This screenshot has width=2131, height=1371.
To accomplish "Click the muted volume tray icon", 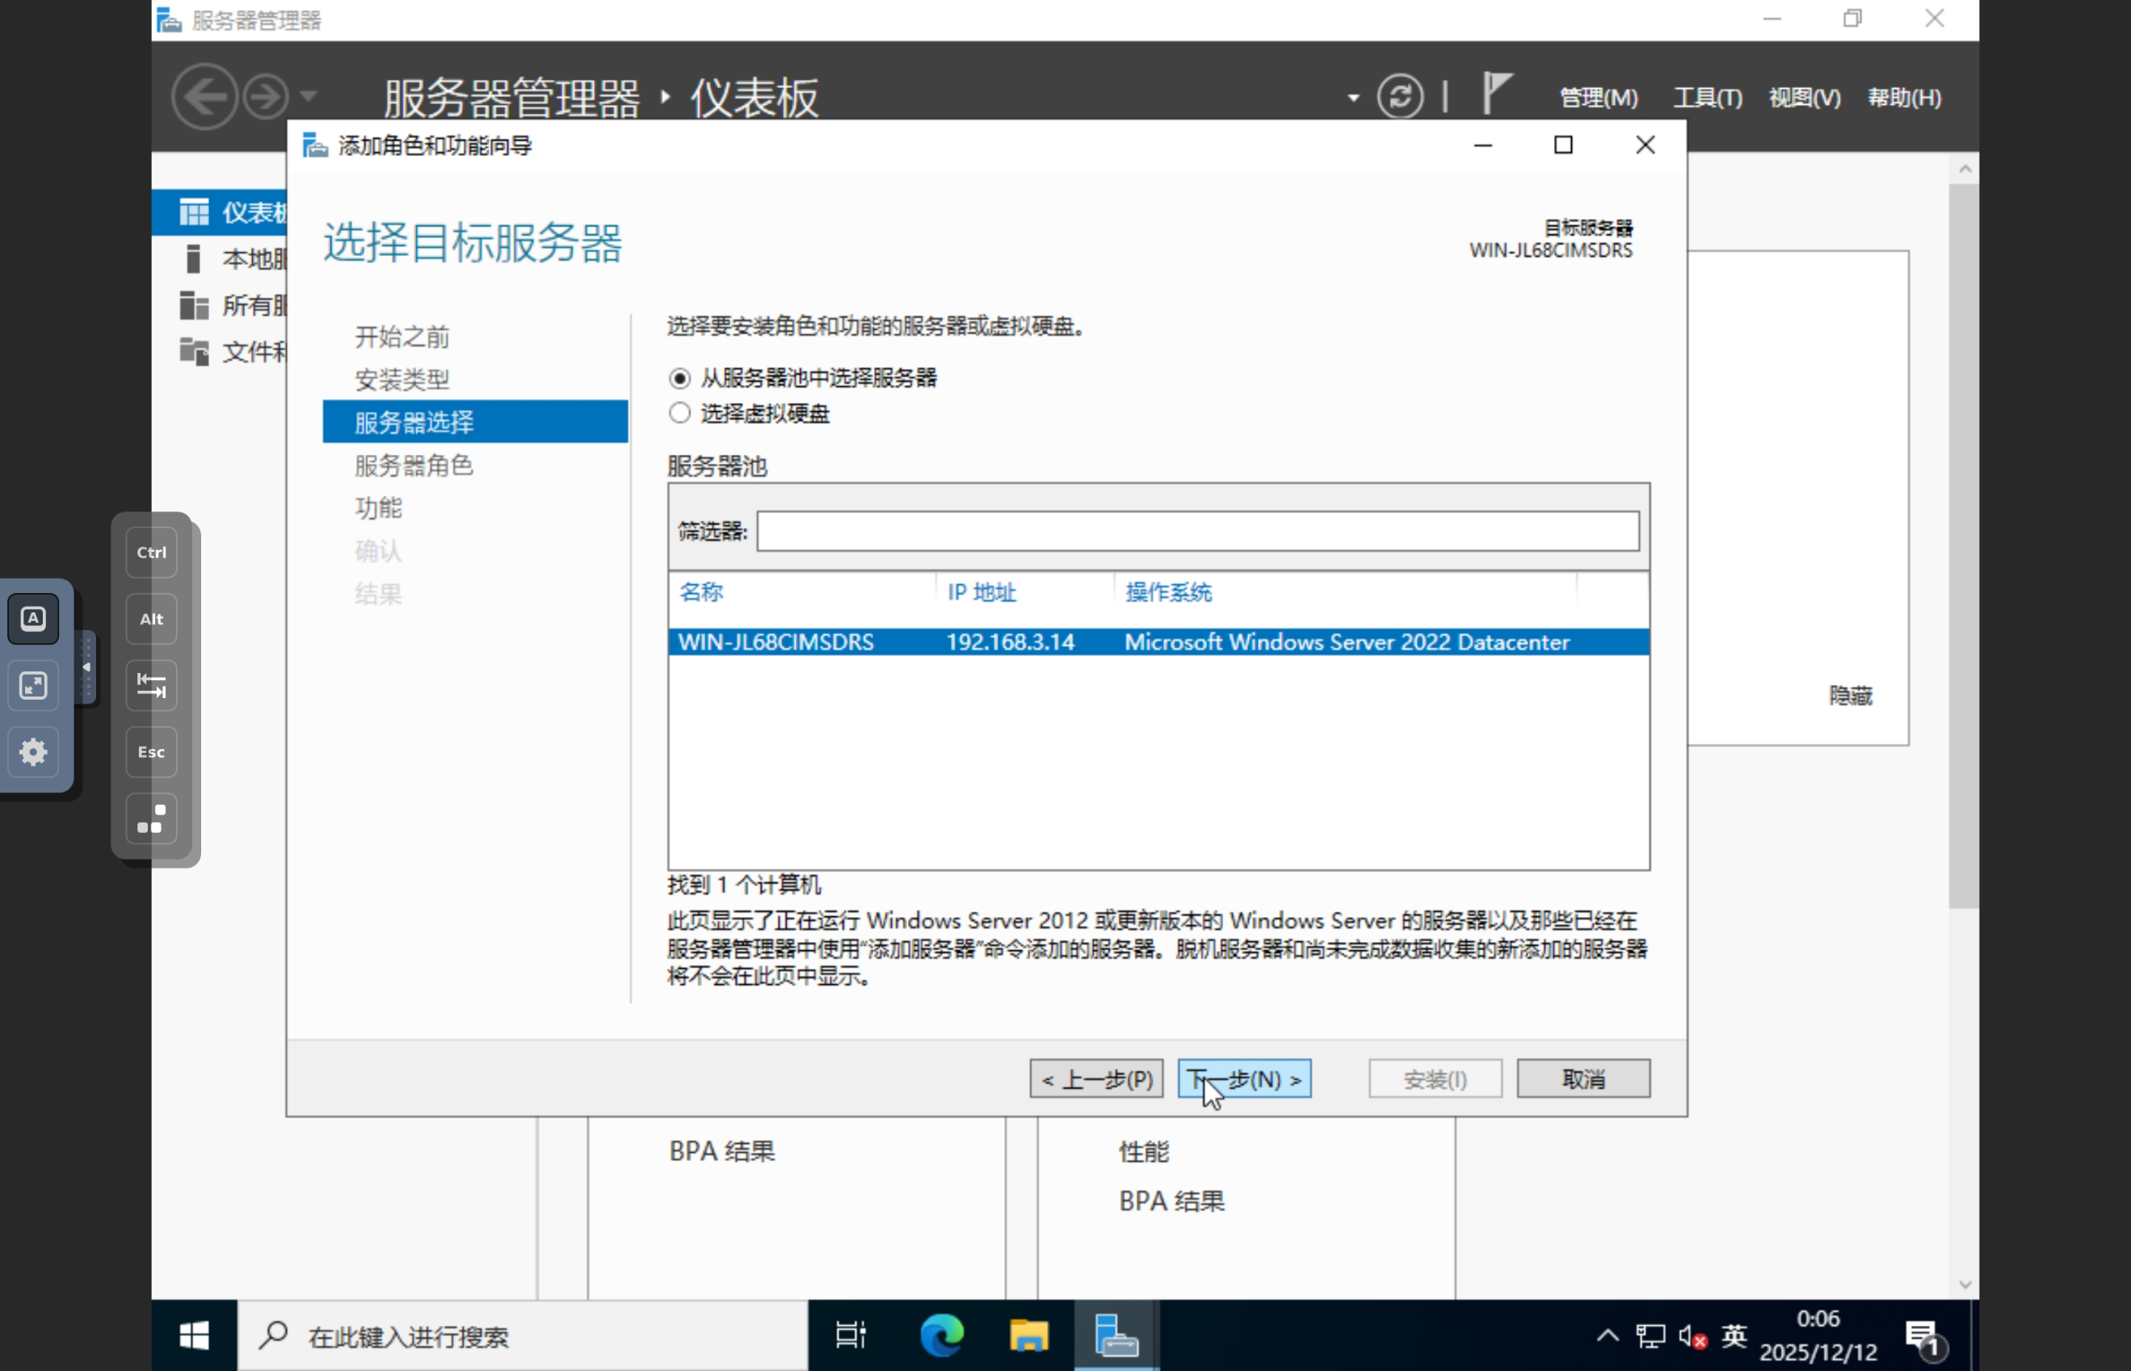I will (1692, 1335).
